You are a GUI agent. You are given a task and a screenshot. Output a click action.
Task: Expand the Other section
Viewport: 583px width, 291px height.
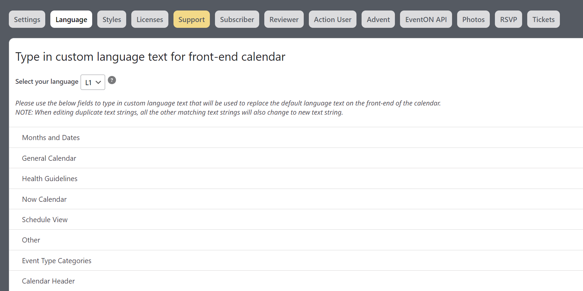pos(296,240)
